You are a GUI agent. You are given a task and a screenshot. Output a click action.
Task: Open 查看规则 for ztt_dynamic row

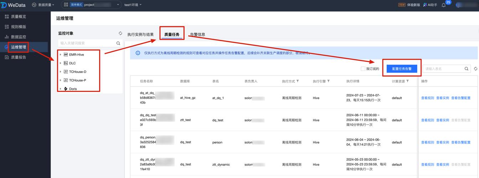[428, 164]
